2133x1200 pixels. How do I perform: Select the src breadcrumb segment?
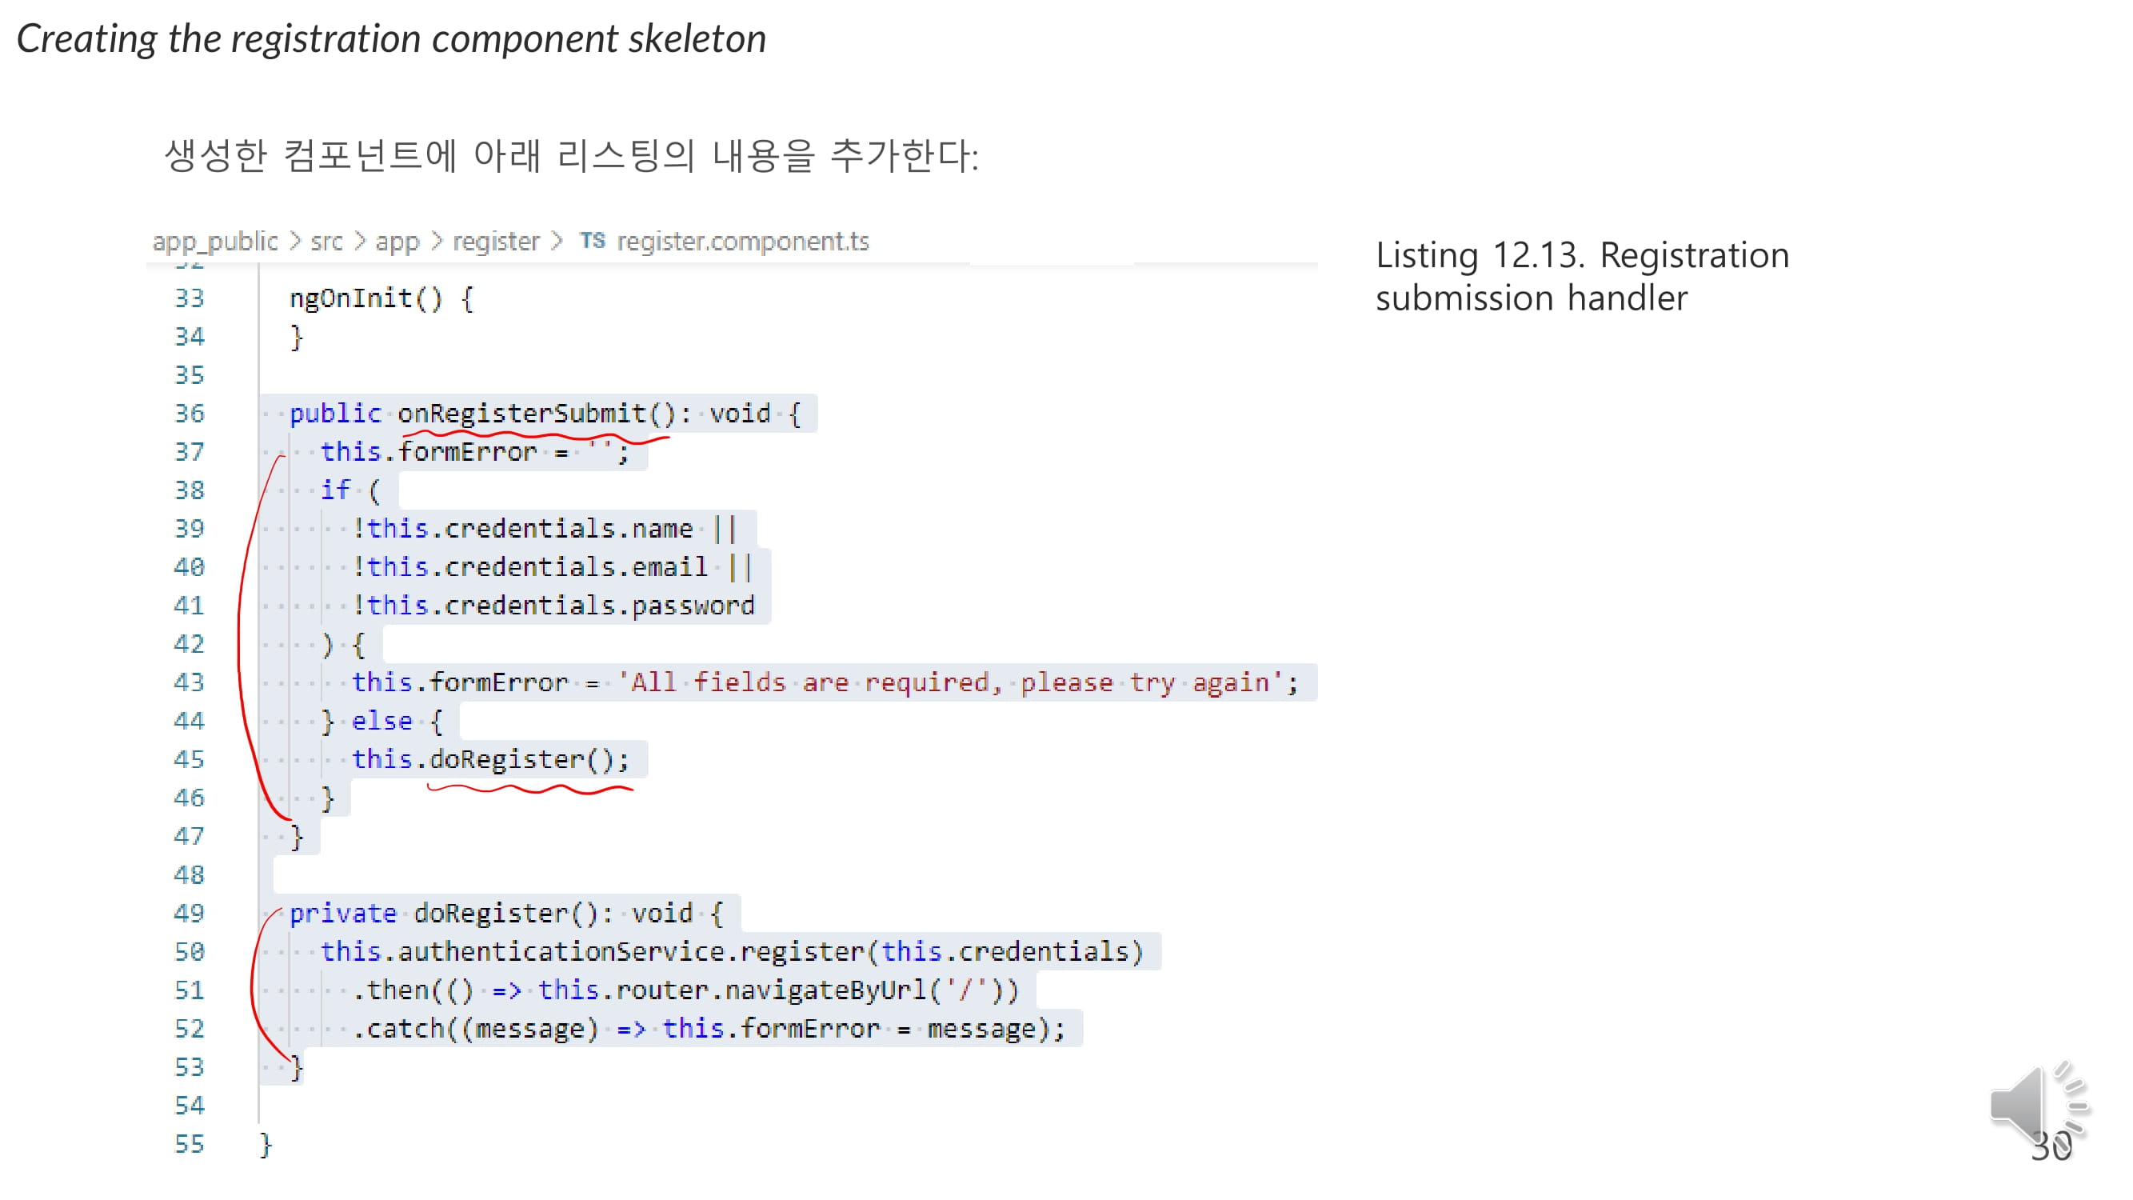[x=326, y=241]
